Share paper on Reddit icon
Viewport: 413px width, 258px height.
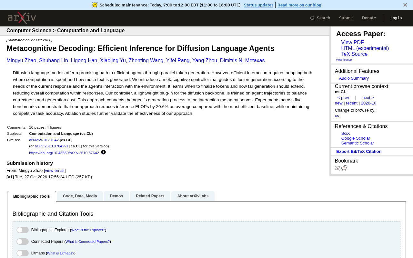tap(344, 168)
